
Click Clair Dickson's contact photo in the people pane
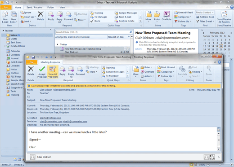(x=32, y=157)
